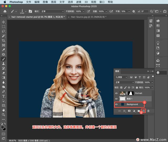Add a layer mask from Layers panel
The height and width of the screenshot is (142, 168).
pos(129,111)
